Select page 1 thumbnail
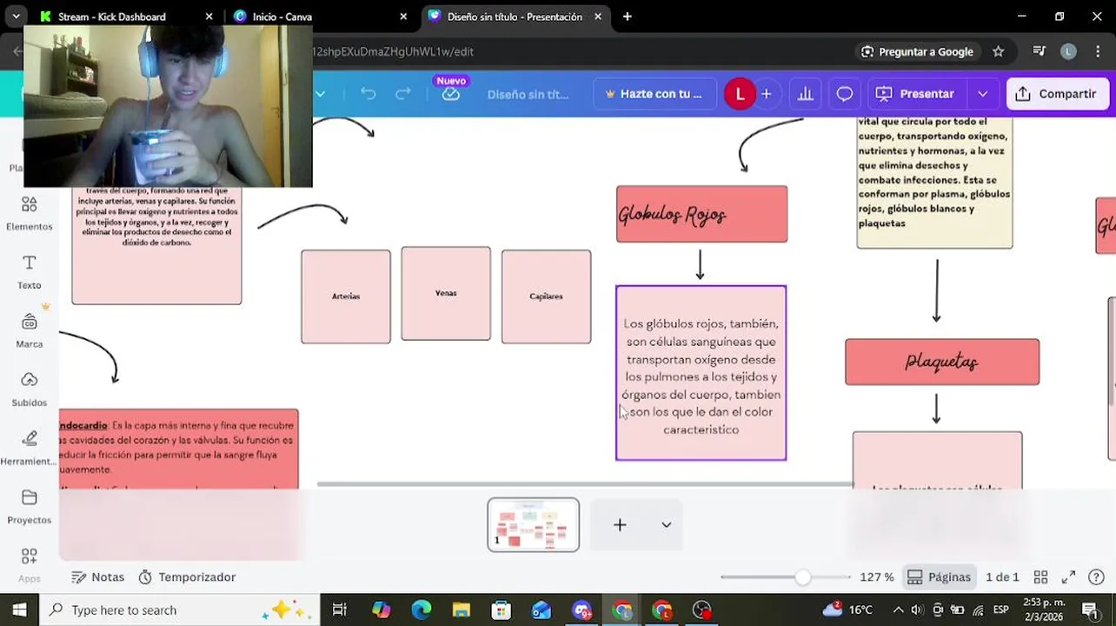The image size is (1116, 626). [x=534, y=525]
